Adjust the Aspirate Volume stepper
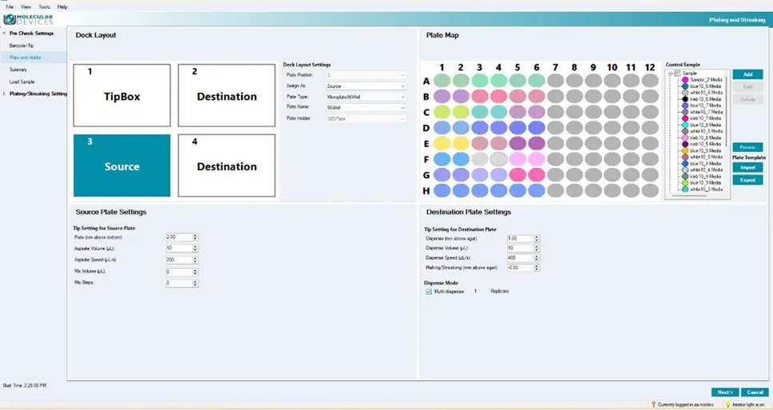Viewport: 773px width, 410px height. coord(195,249)
